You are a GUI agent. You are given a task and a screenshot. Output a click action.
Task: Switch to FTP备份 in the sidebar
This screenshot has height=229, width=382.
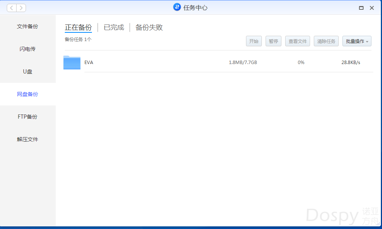point(28,117)
